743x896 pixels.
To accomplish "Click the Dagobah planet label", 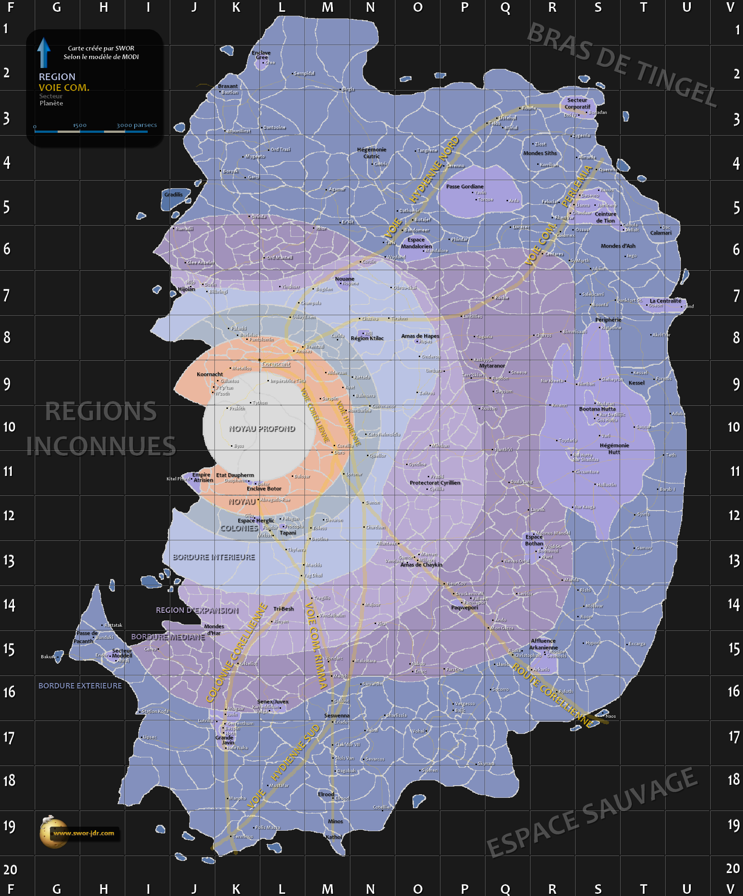I will click(346, 770).
